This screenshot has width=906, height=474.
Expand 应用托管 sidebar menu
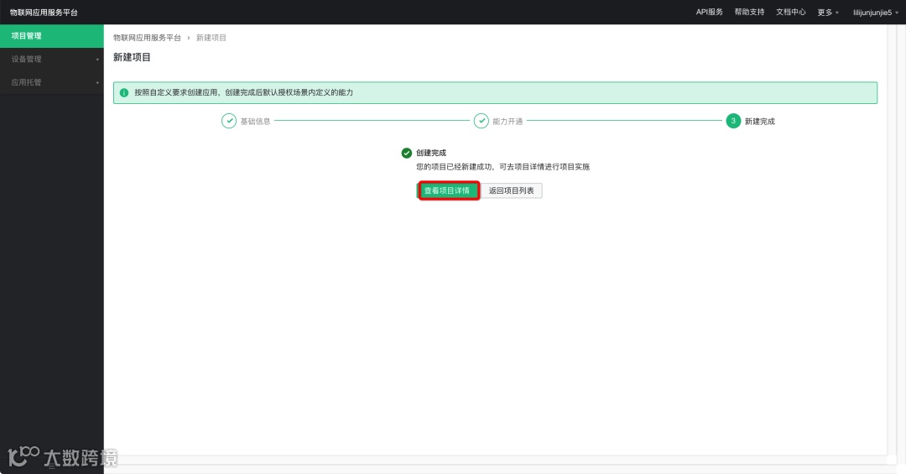[x=51, y=82]
